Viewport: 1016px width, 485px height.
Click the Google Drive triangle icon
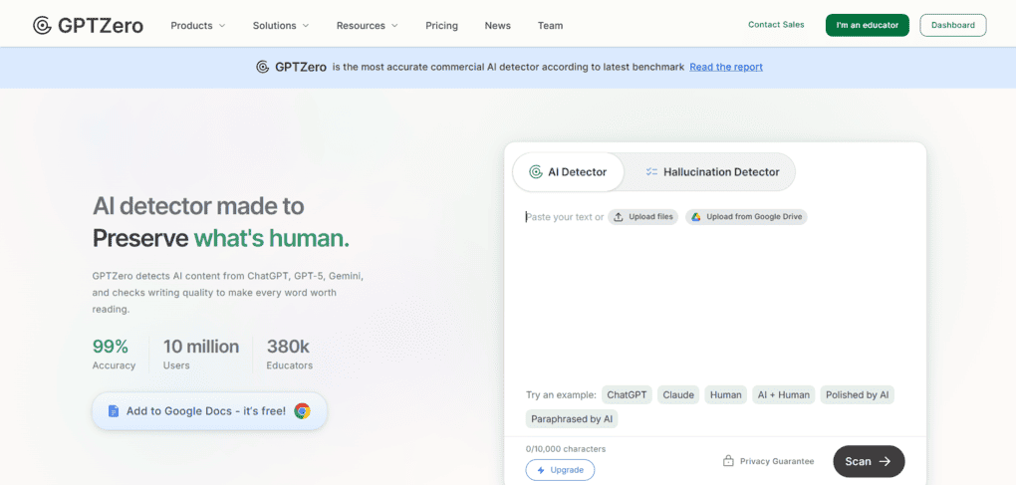tap(696, 217)
